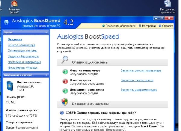Open Защита и безопасность in the tasks list
Viewport: 181px width, 131px height.
[x=23, y=56]
